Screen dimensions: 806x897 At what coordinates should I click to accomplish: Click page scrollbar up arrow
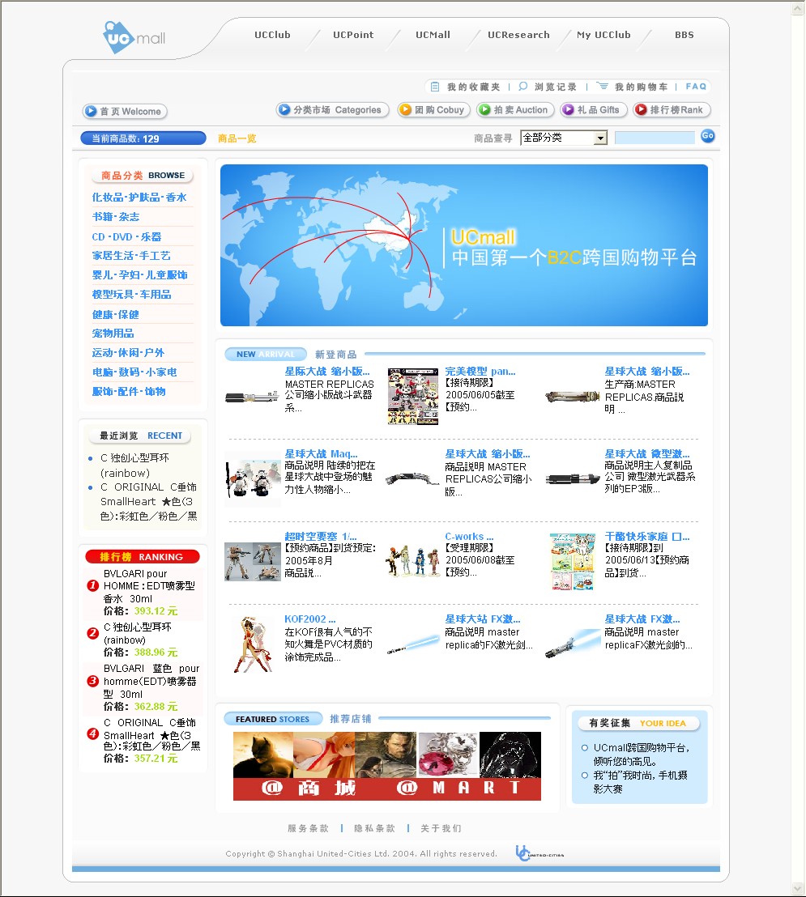pyautogui.click(x=798, y=8)
